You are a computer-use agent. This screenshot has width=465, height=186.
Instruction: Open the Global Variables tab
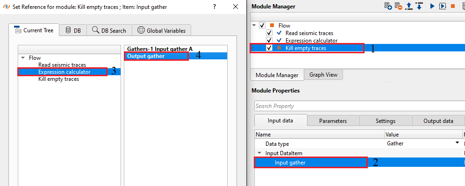coord(161,30)
